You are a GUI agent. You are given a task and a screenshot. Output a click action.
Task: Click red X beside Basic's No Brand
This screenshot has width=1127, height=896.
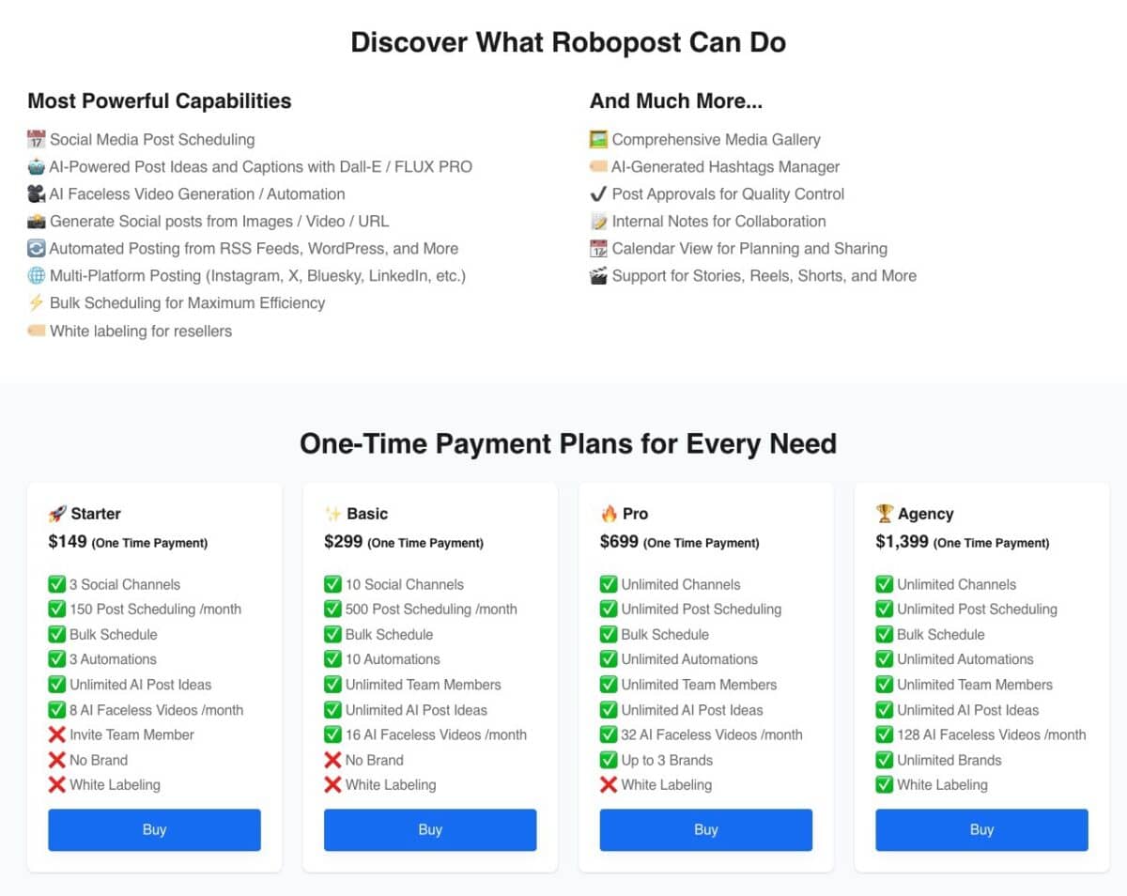tap(332, 760)
